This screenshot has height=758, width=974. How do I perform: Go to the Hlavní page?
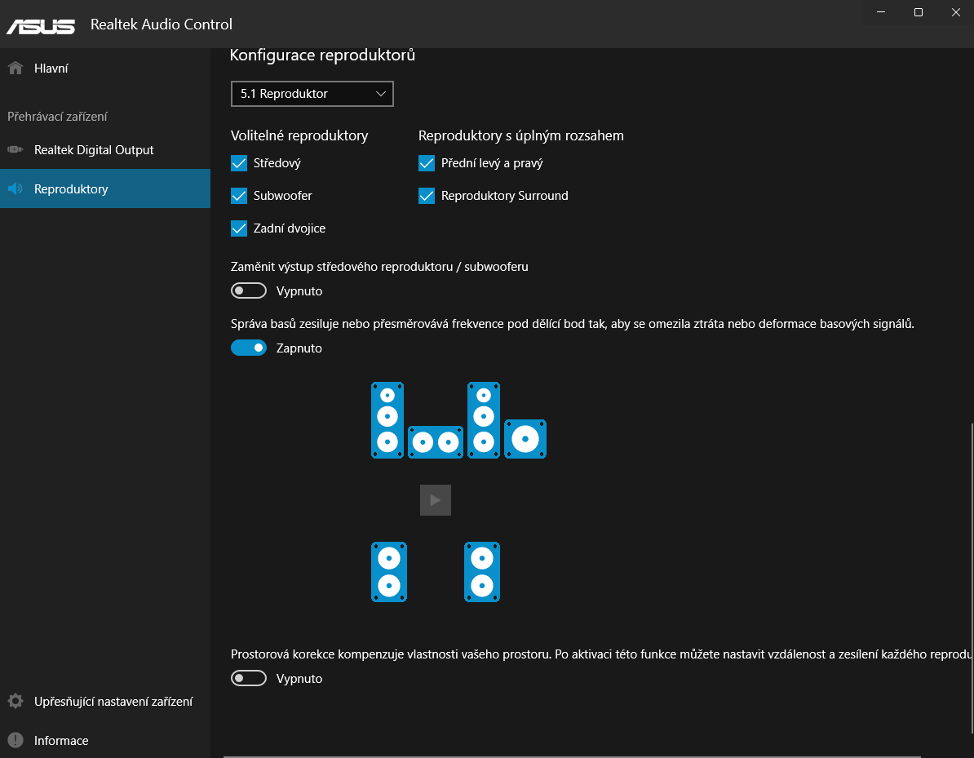(51, 69)
